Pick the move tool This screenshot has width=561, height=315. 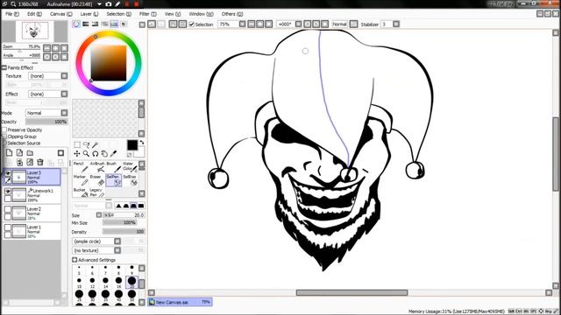coord(77,154)
